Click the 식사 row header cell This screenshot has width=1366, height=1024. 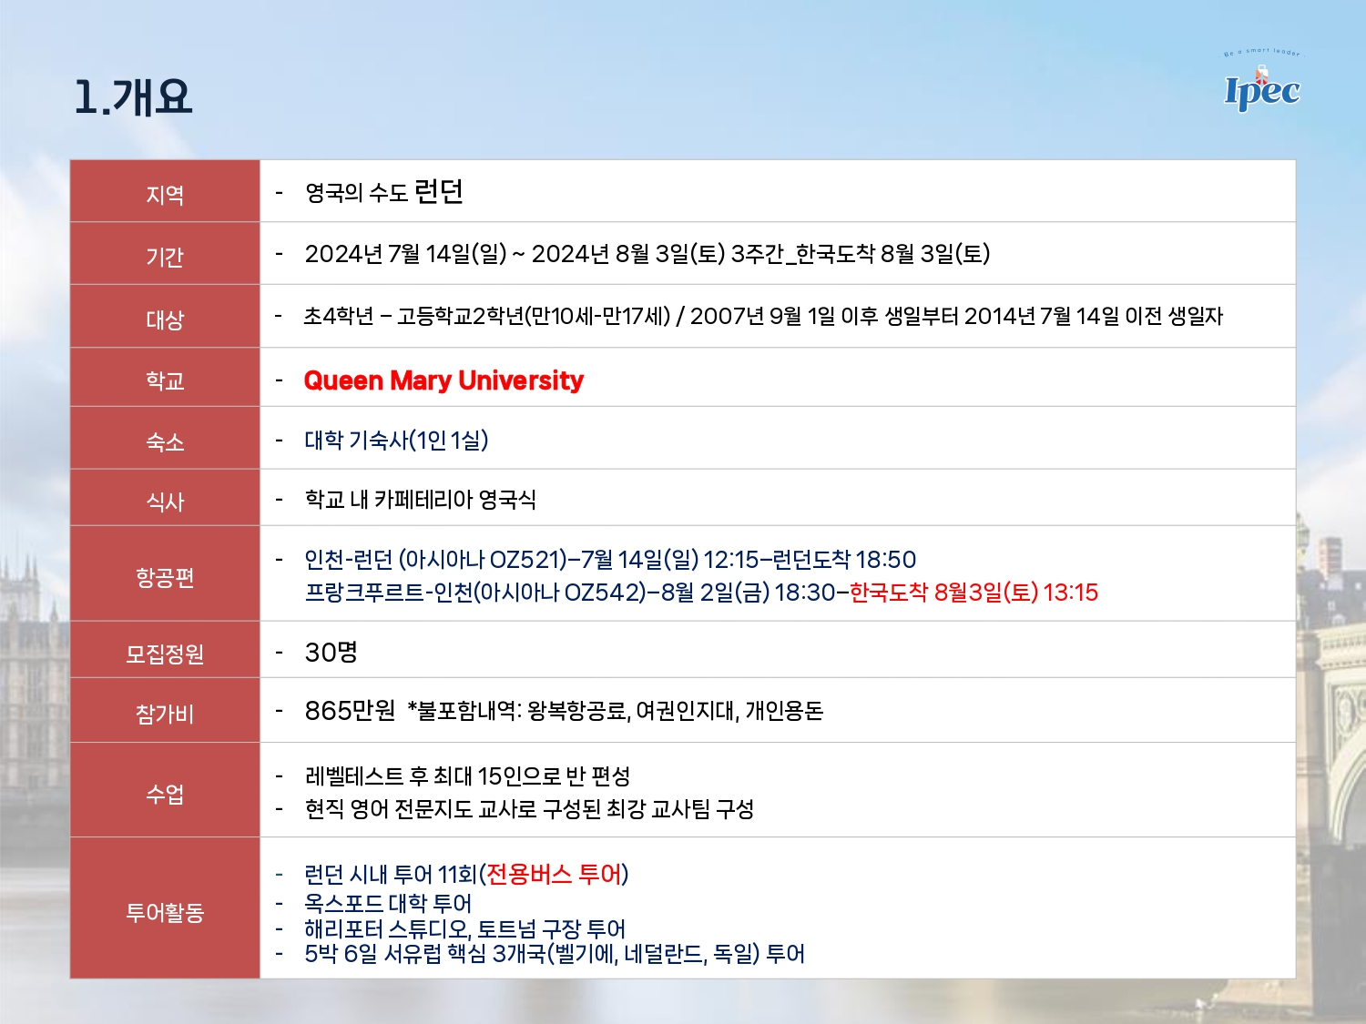point(165,501)
